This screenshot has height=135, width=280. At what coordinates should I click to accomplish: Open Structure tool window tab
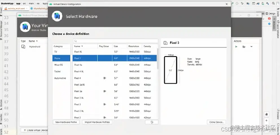[1, 105]
